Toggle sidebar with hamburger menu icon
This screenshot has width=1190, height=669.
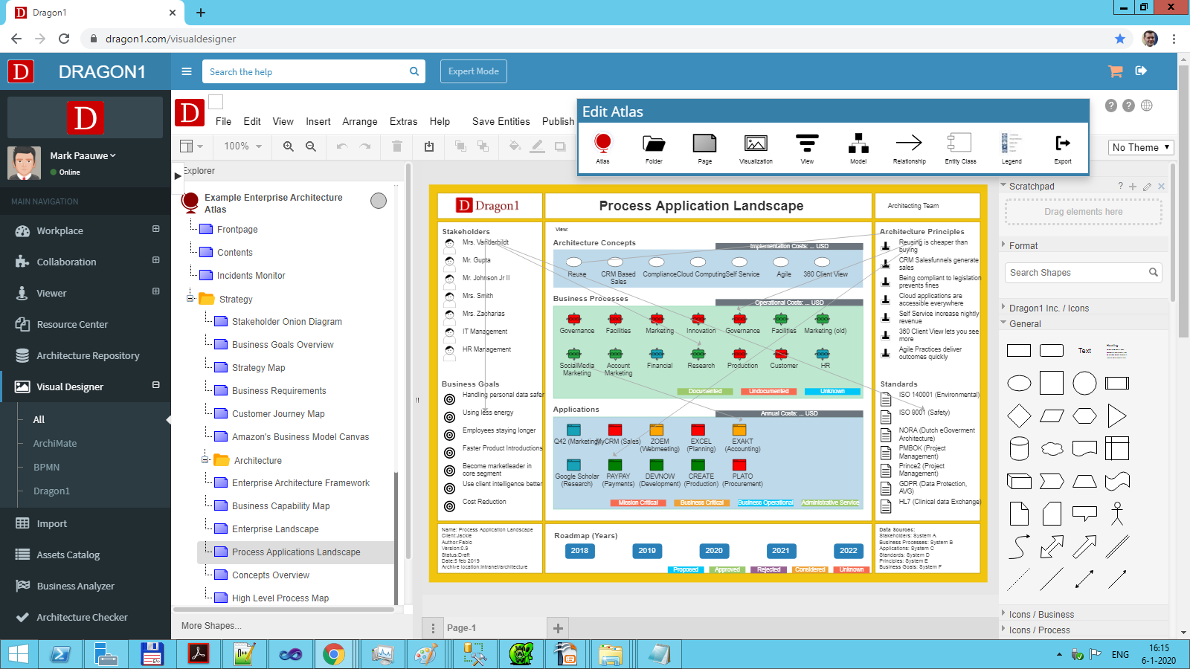(x=187, y=71)
